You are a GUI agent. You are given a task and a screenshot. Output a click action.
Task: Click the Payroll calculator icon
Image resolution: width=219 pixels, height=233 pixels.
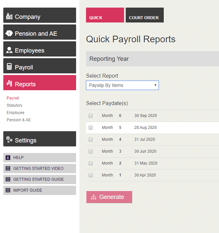[9, 67]
